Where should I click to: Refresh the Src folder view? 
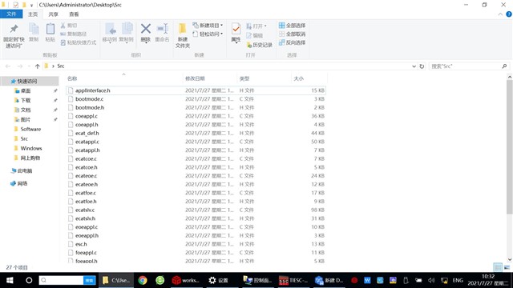(422, 66)
